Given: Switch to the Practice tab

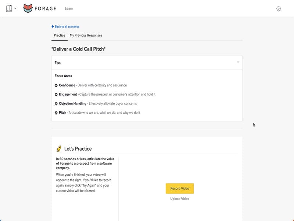Looking at the screenshot, I should [x=59, y=35].
